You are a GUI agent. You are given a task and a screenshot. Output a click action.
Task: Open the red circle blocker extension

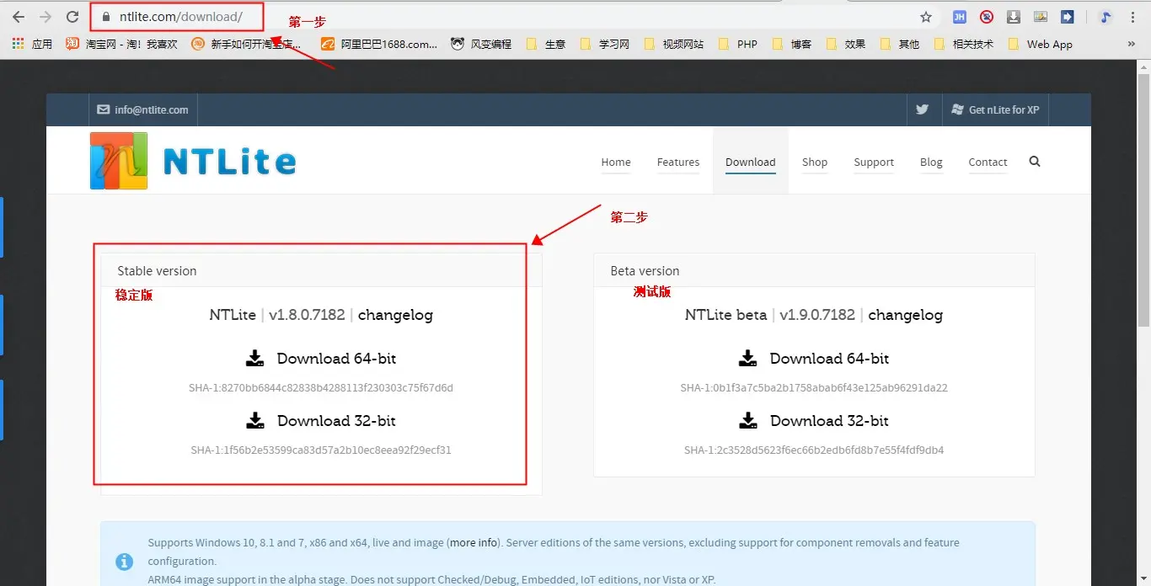[987, 17]
